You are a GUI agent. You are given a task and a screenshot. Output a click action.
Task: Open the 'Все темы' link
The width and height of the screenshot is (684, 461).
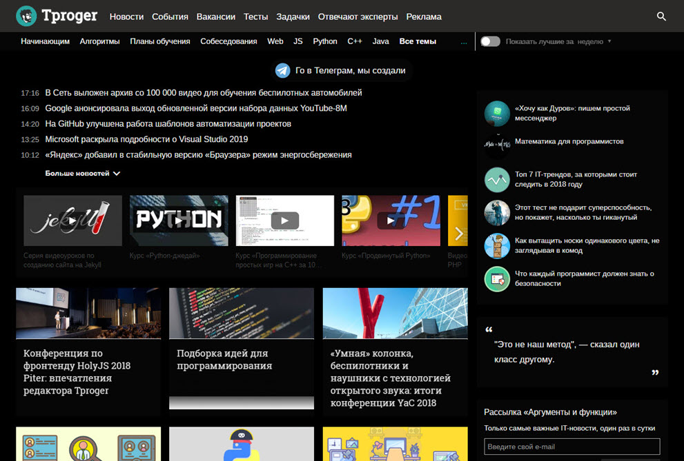(x=418, y=41)
